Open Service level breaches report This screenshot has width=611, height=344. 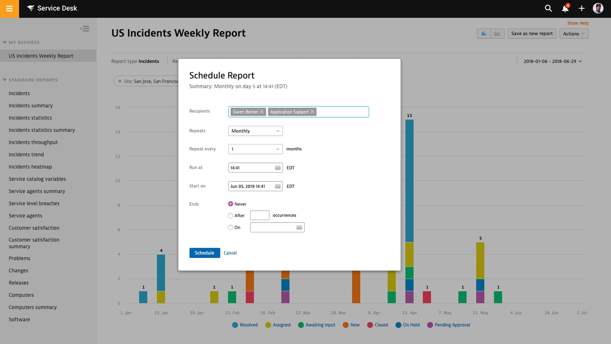pyautogui.click(x=34, y=203)
